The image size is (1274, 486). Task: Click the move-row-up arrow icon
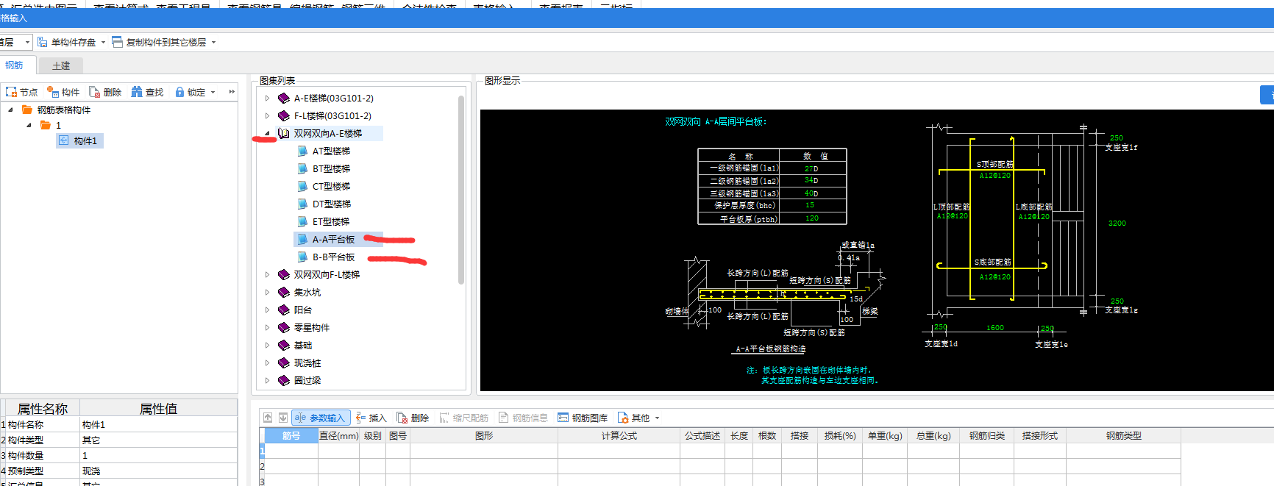click(x=268, y=418)
